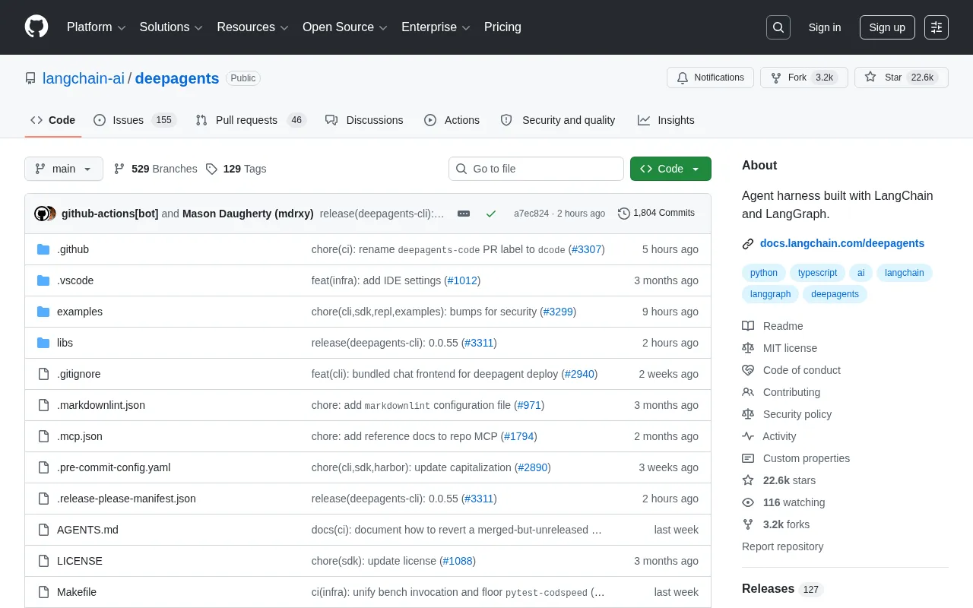Click the eye icon beside 116 watching
The width and height of the screenshot is (973, 608).
[748, 502]
